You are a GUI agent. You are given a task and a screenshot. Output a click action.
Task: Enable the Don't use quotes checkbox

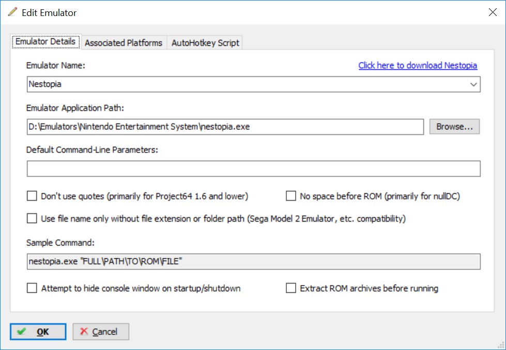point(32,196)
